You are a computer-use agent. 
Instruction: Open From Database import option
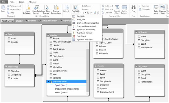28,10
